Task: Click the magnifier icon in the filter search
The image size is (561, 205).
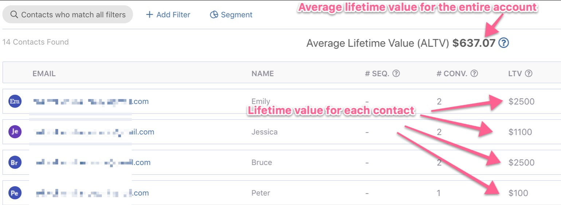Action: 14,15
